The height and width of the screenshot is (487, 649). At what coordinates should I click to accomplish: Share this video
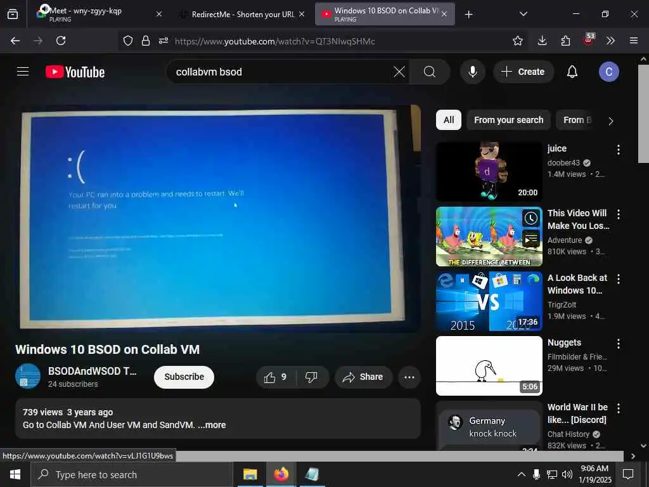(363, 377)
